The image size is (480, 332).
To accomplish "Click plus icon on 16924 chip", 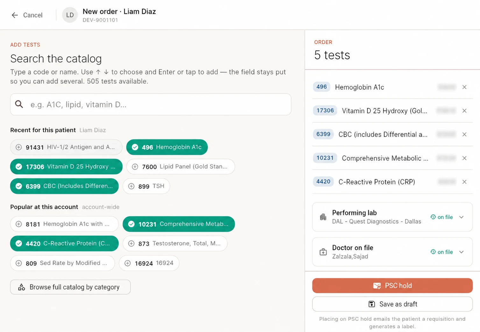I will (128, 263).
